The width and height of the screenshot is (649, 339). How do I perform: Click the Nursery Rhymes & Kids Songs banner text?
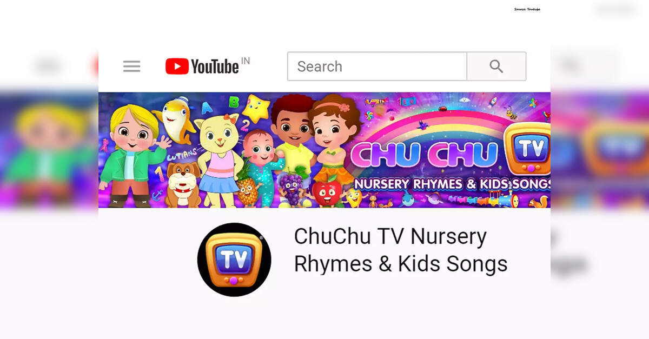pos(452,184)
